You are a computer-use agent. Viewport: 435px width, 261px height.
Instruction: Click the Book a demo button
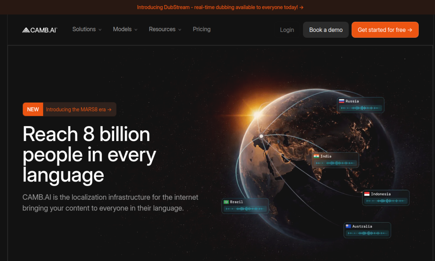(x=326, y=30)
